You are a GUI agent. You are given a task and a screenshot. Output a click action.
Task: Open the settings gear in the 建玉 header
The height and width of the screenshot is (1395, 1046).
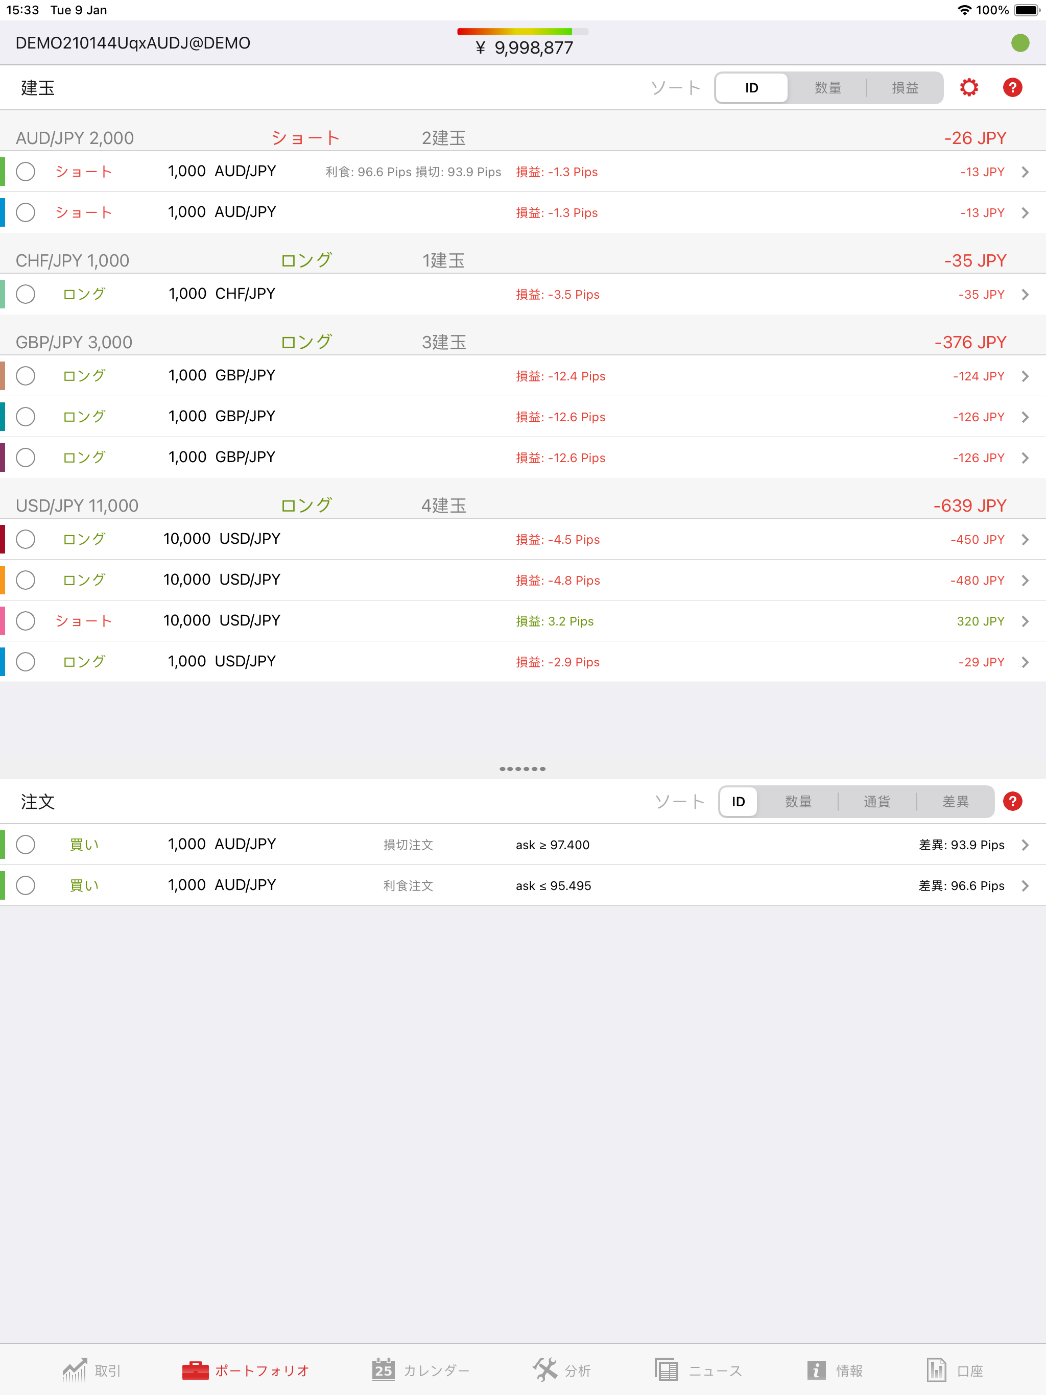point(968,87)
